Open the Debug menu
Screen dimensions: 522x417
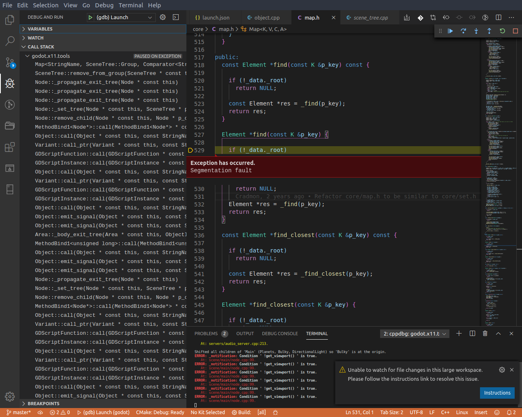[x=104, y=5]
